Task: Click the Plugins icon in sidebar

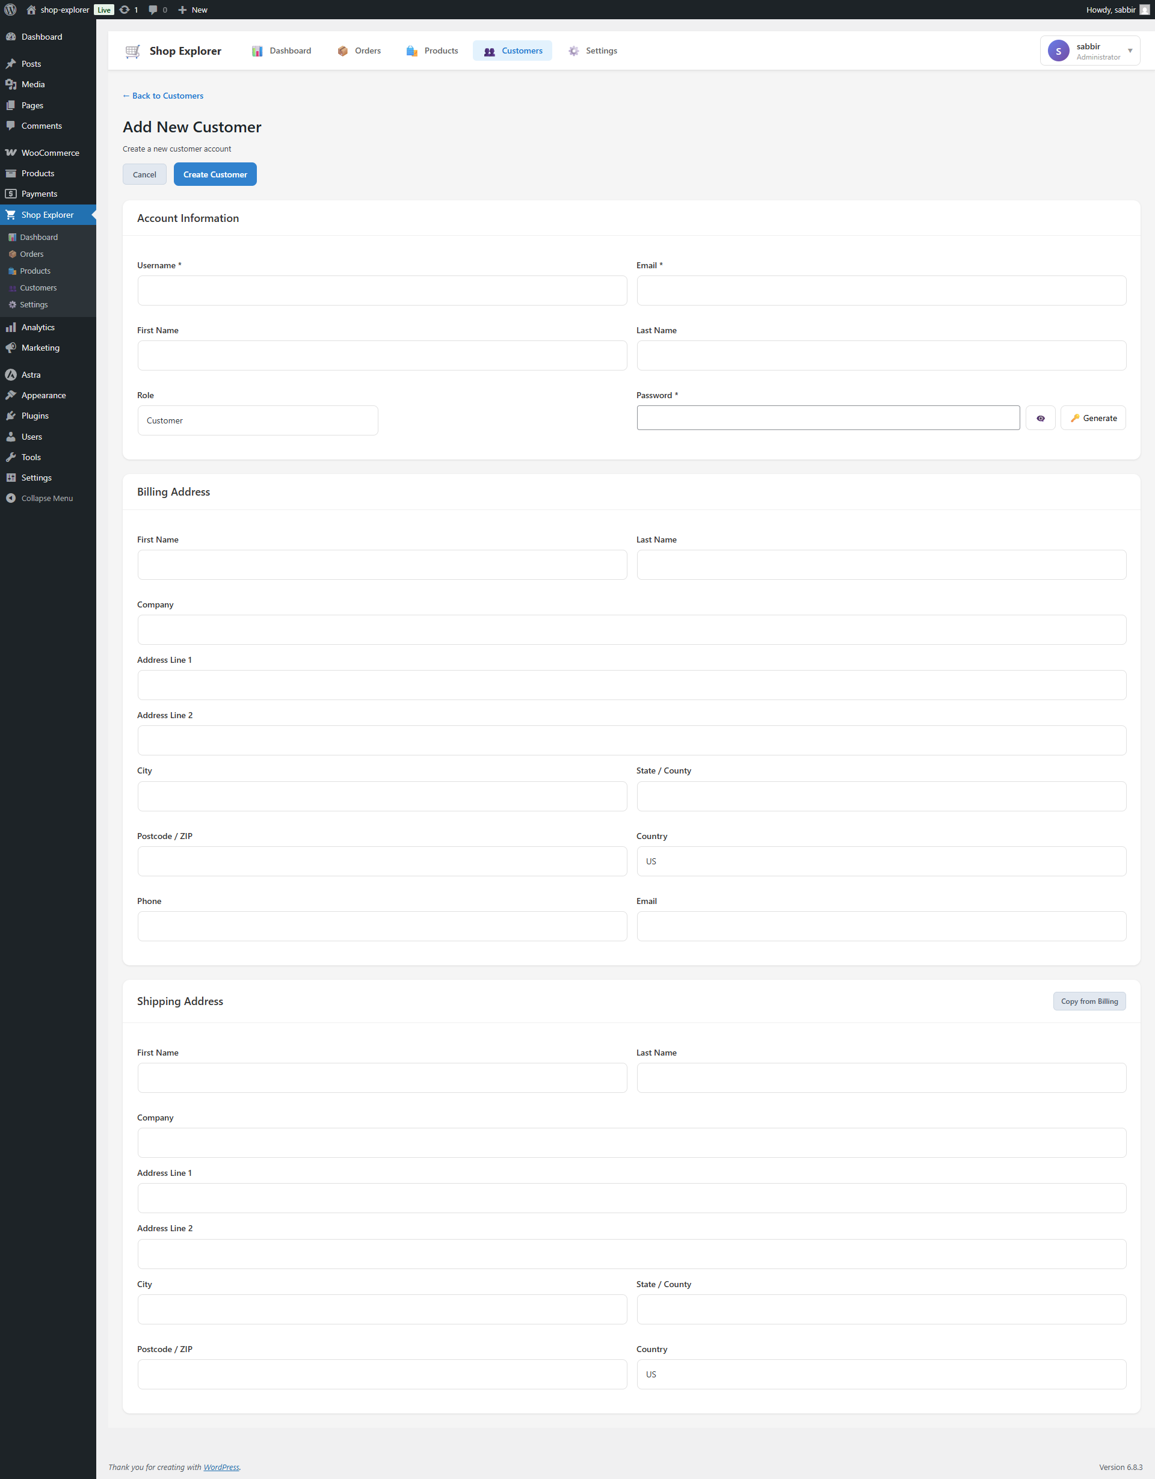Action: [x=11, y=416]
